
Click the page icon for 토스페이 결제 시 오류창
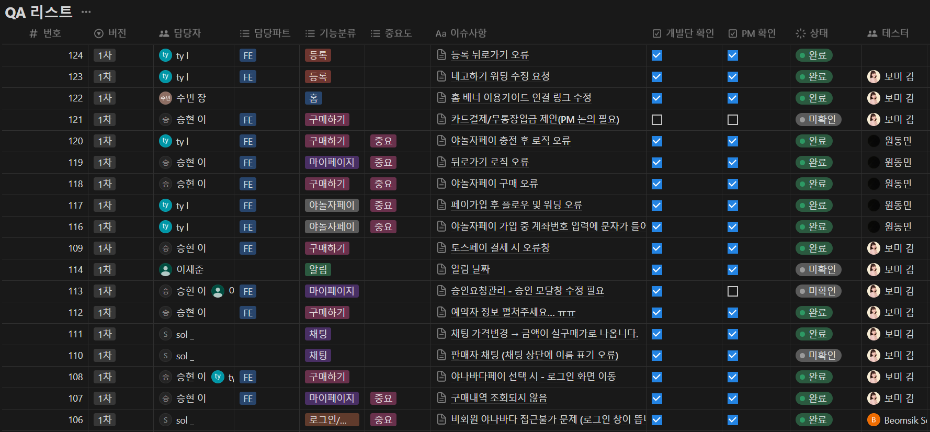click(x=441, y=248)
